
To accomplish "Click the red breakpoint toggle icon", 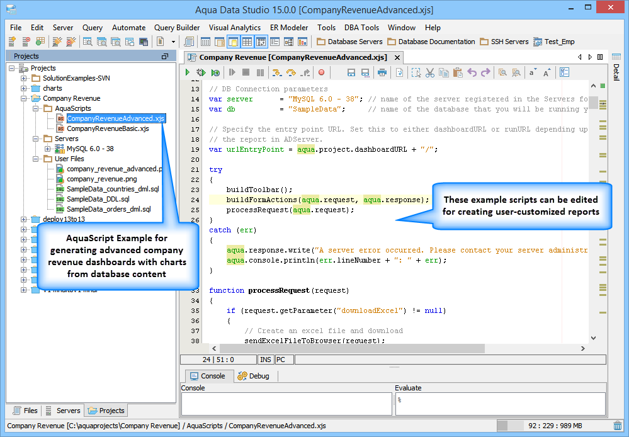I will (321, 73).
